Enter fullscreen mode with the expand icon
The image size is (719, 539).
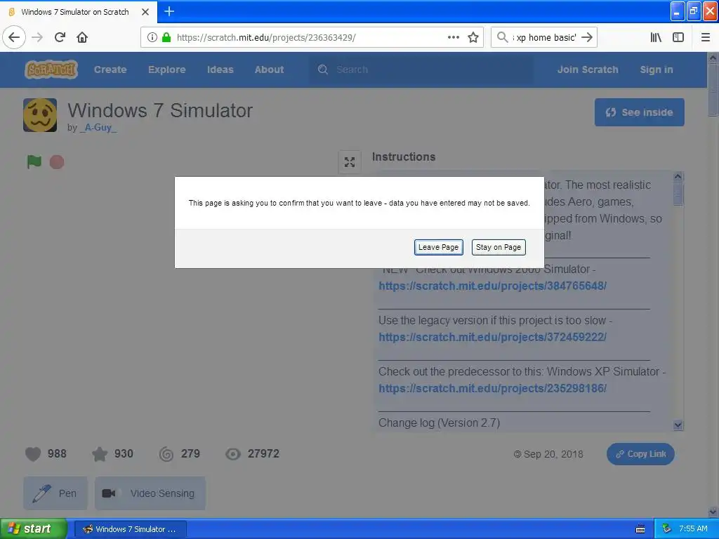coord(350,162)
